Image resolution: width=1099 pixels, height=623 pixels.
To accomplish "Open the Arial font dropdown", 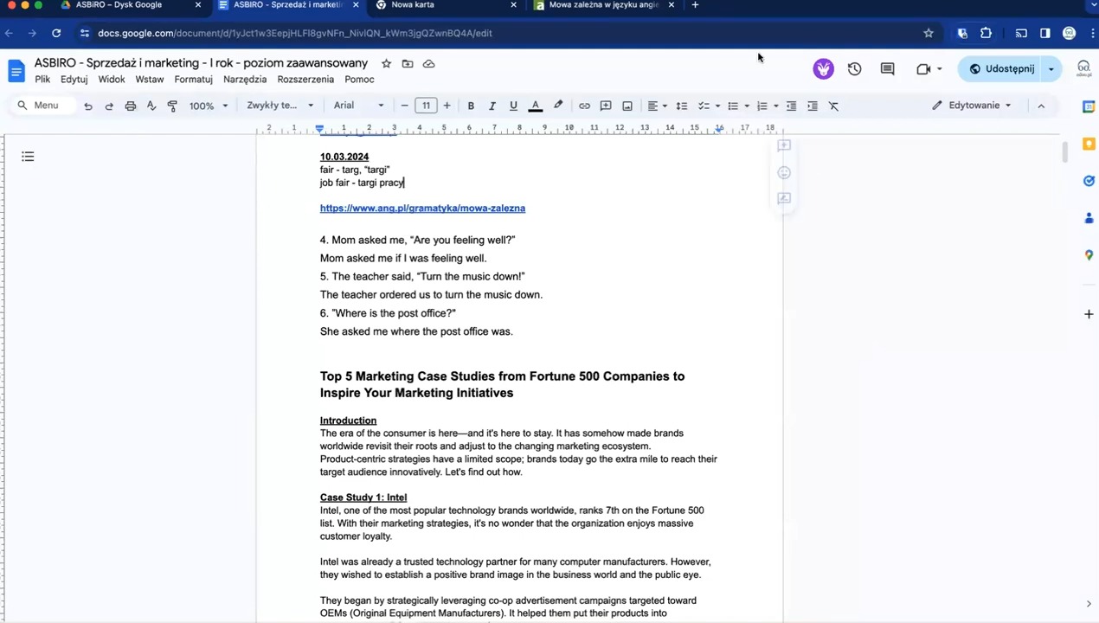I will (358, 106).
